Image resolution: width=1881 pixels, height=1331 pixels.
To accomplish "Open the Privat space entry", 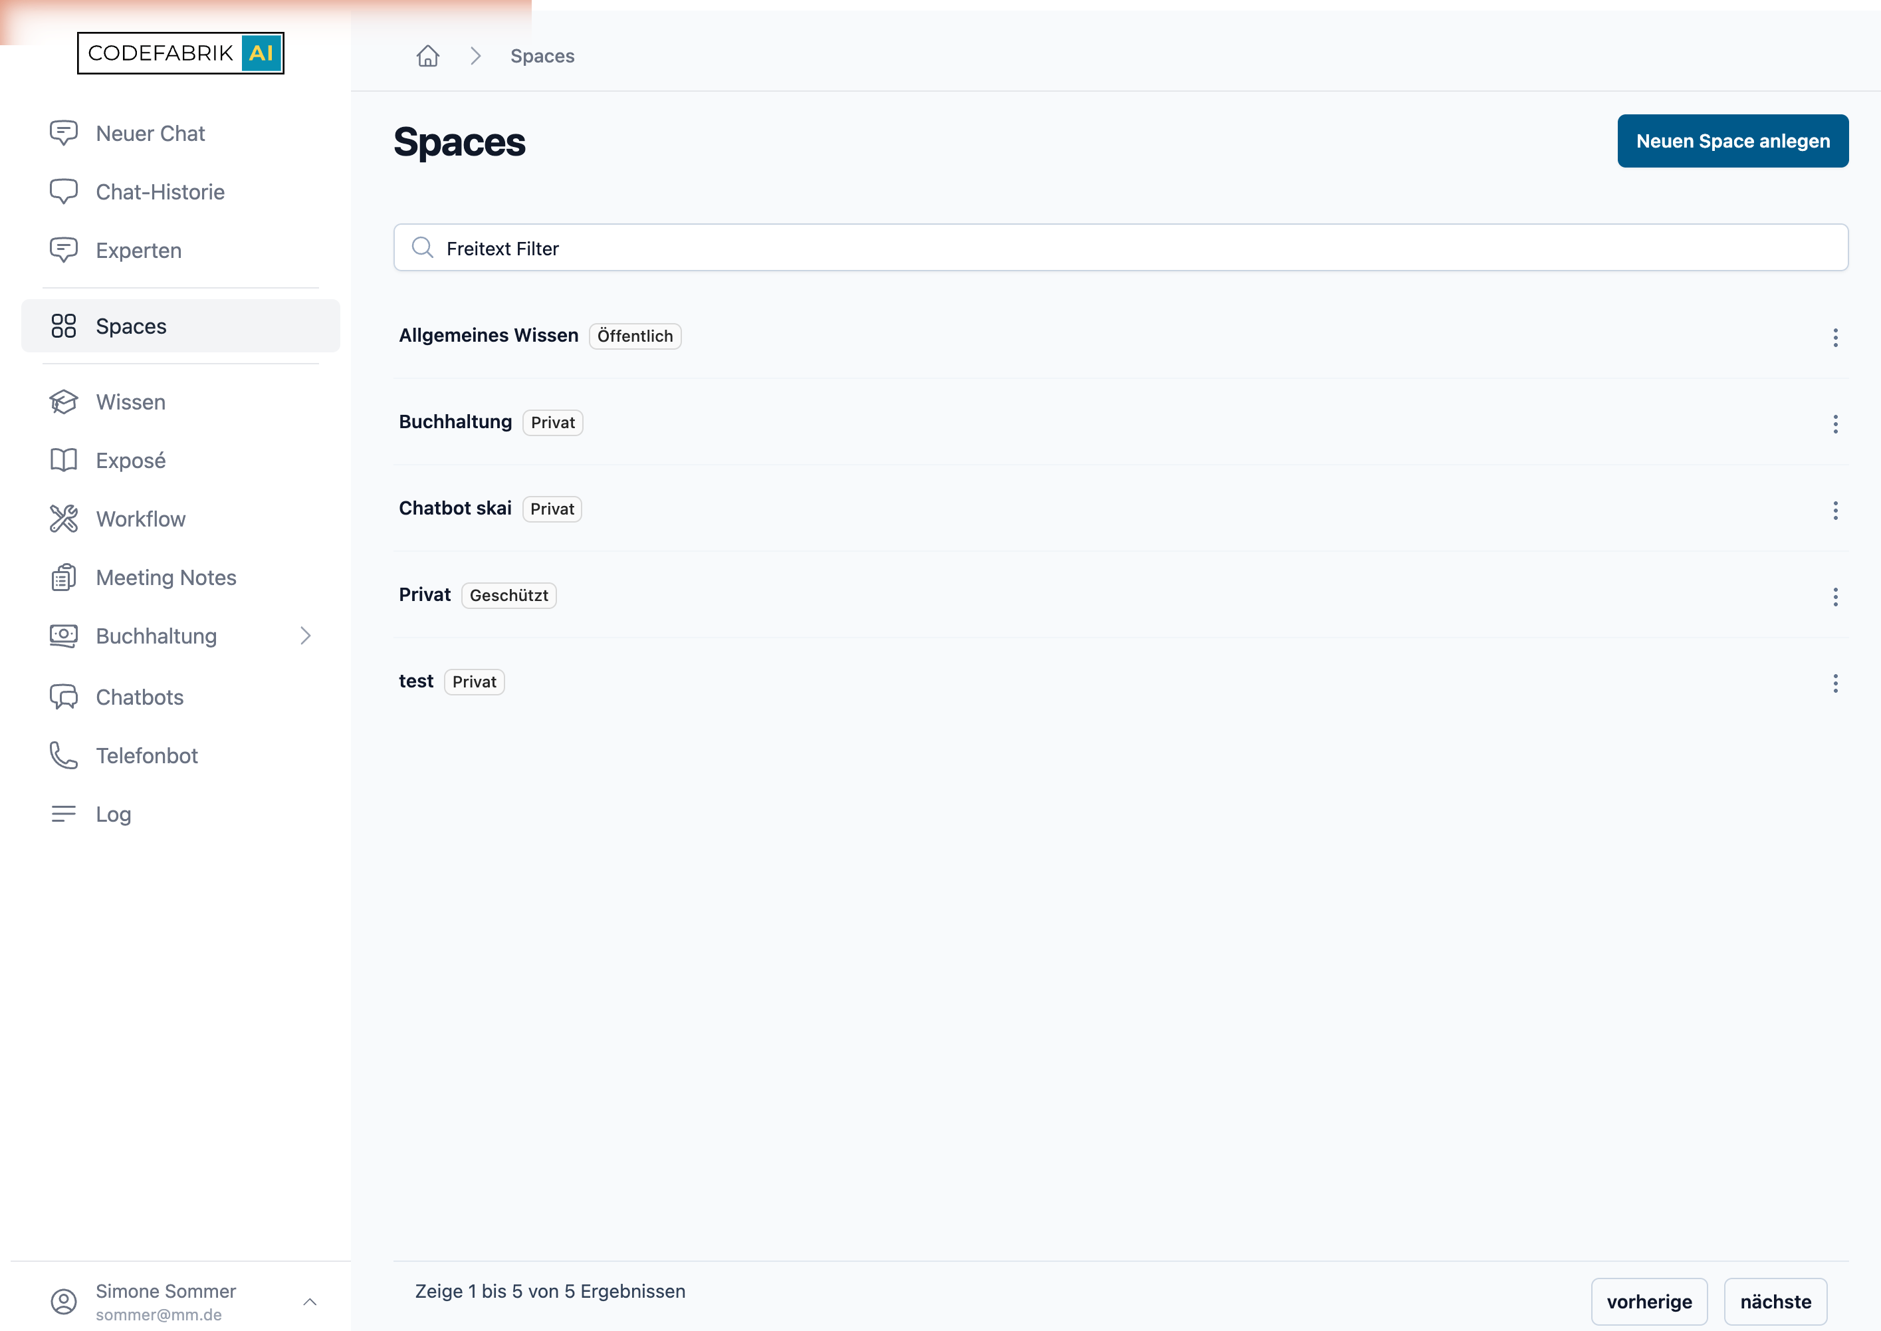I will (424, 594).
